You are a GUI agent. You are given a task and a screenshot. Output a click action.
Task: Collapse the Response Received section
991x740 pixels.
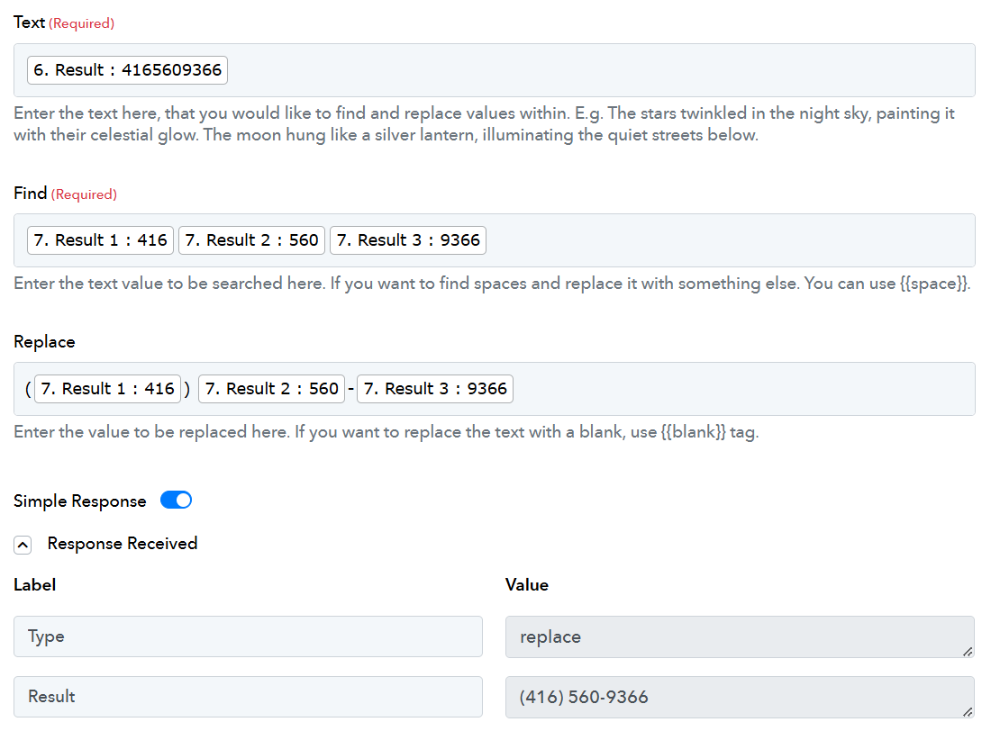[23, 545]
